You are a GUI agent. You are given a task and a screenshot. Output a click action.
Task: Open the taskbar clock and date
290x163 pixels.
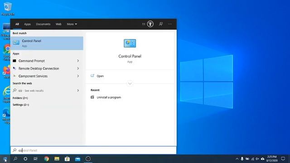272,159
